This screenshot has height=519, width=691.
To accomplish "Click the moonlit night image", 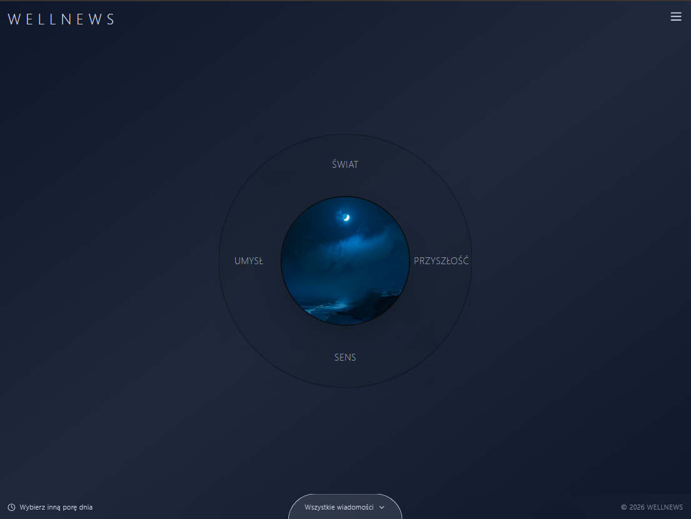I will [345, 261].
